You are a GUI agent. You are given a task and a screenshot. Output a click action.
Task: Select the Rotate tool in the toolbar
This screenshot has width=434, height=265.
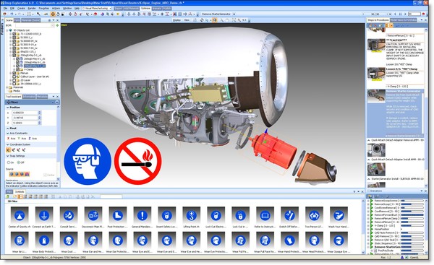(57, 14)
